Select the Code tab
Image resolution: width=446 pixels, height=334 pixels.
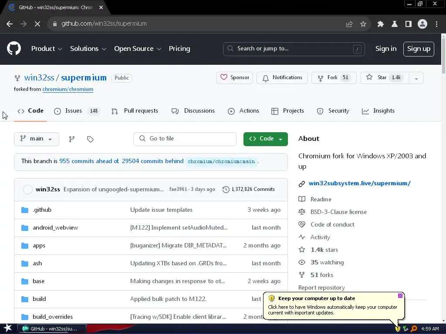[30, 111]
